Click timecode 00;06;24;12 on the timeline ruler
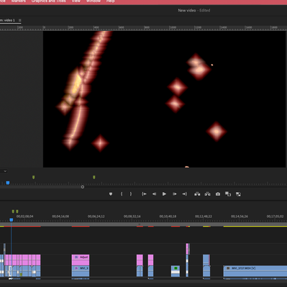 pos(96,217)
